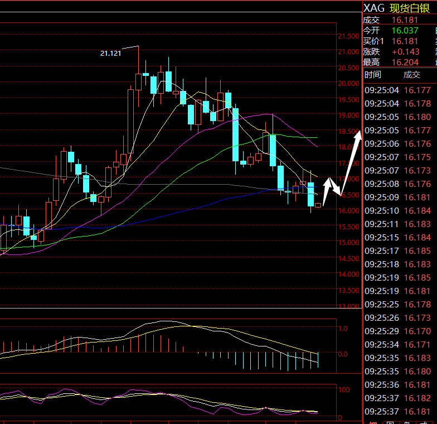Click the 买价1 bid price value

click(404, 41)
